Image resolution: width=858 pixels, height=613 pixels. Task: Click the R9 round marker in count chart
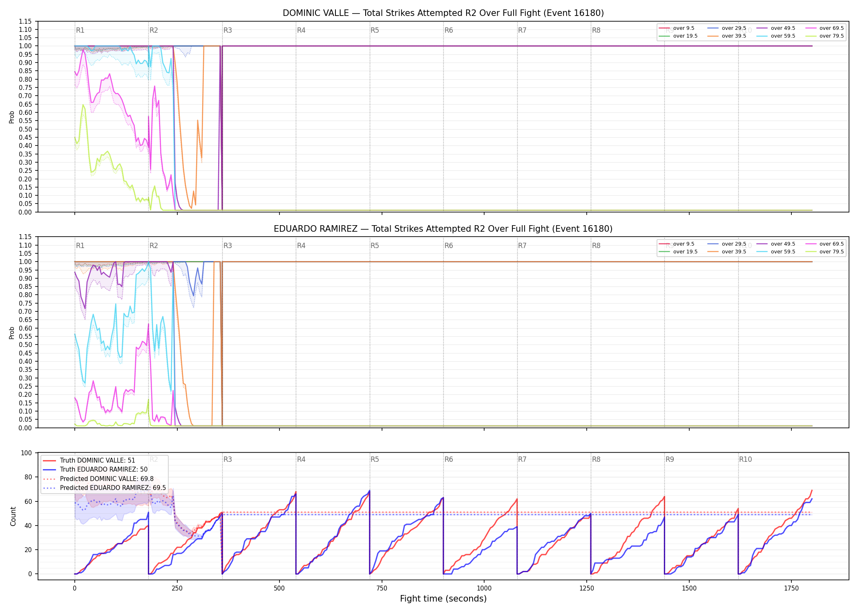point(670,459)
